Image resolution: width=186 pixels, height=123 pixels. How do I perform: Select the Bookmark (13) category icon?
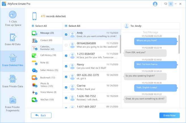(35, 78)
